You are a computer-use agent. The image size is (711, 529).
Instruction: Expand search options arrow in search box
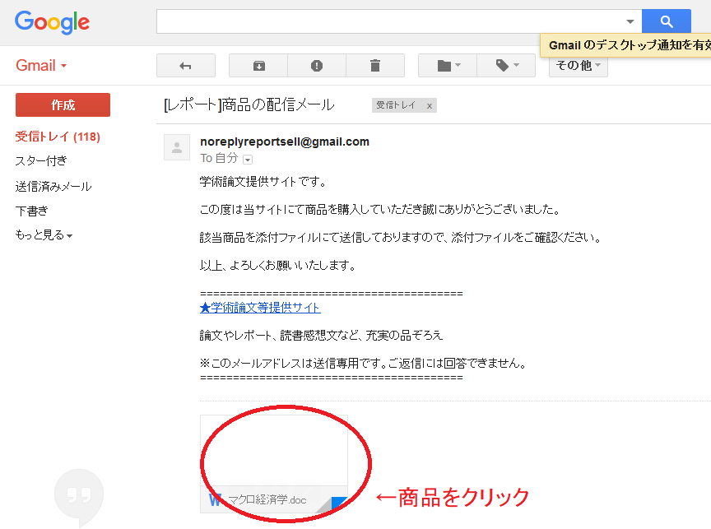tap(630, 21)
